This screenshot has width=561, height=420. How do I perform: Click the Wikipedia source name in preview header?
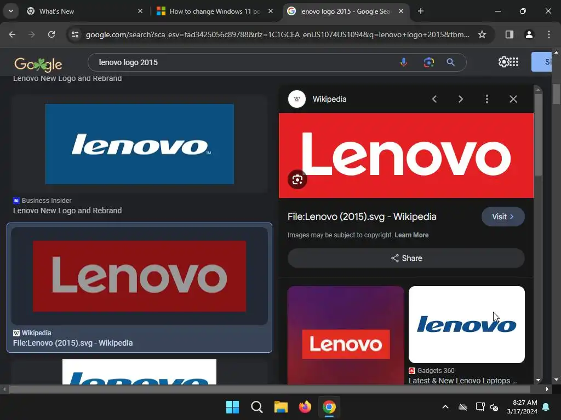(x=329, y=99)
